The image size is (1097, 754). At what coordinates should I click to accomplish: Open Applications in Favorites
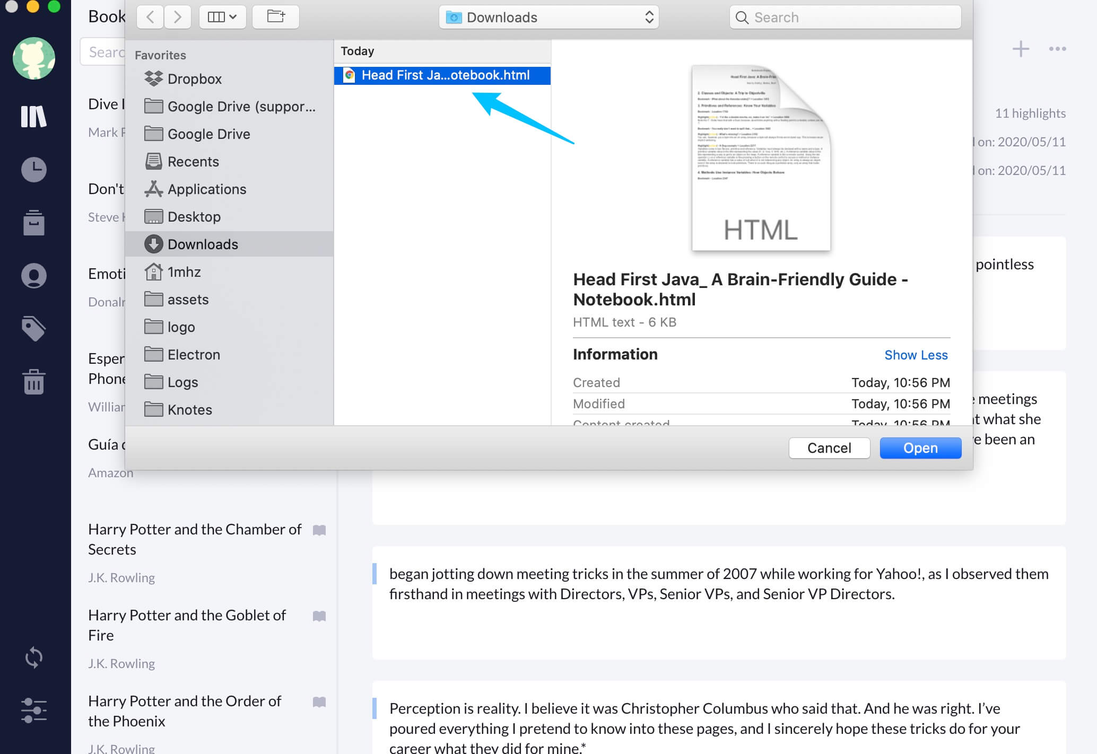pyautogui.click(x=229, y=189)
